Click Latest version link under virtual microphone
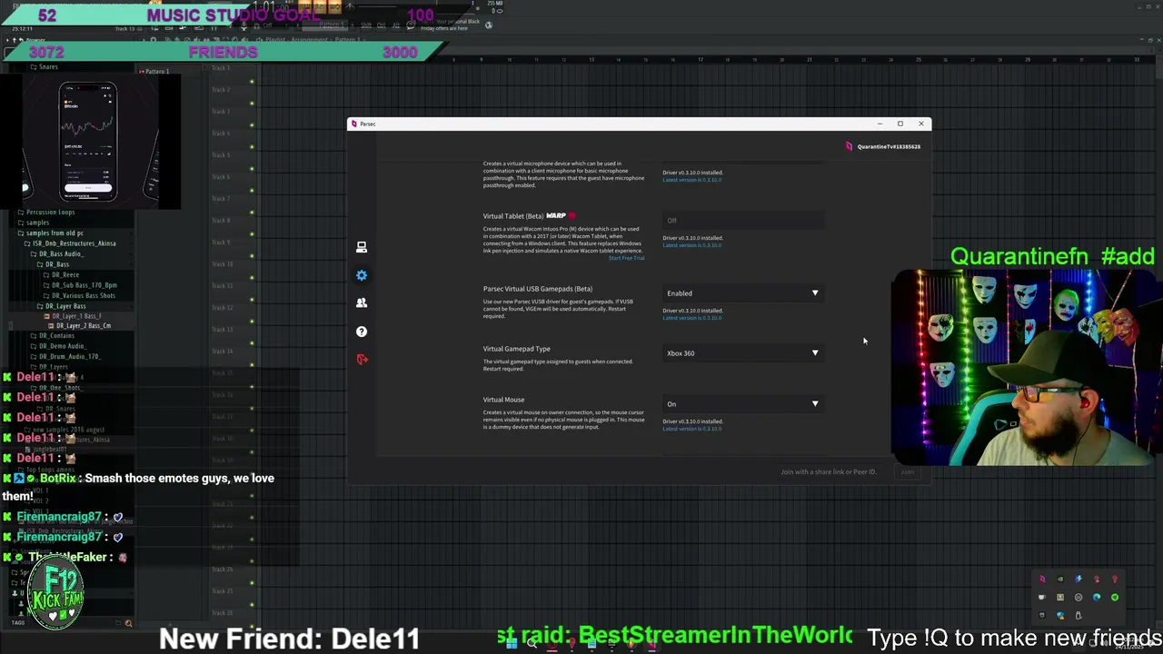1163x654 pixels. [692, 180]
